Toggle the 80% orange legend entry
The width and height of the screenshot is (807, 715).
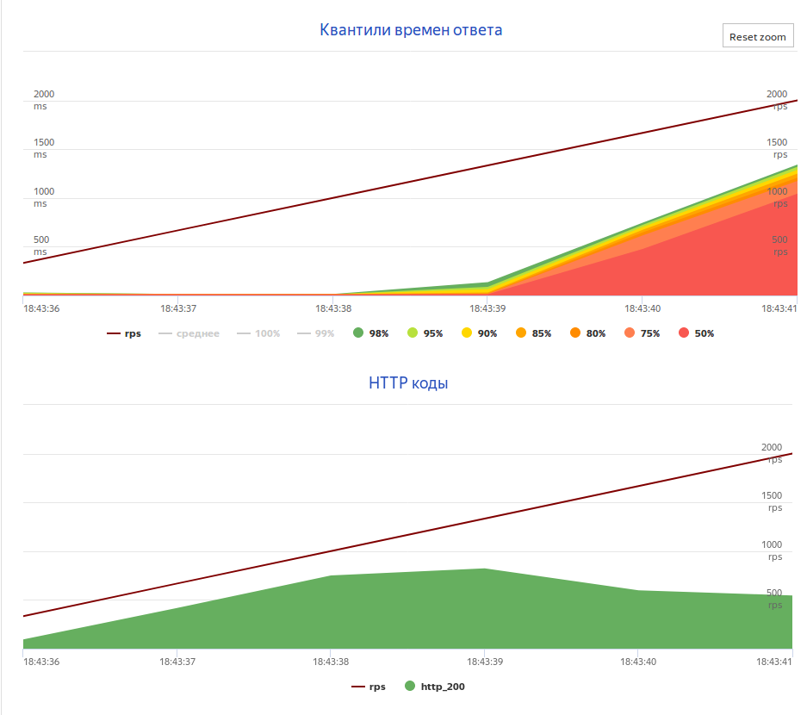(587, 333)
